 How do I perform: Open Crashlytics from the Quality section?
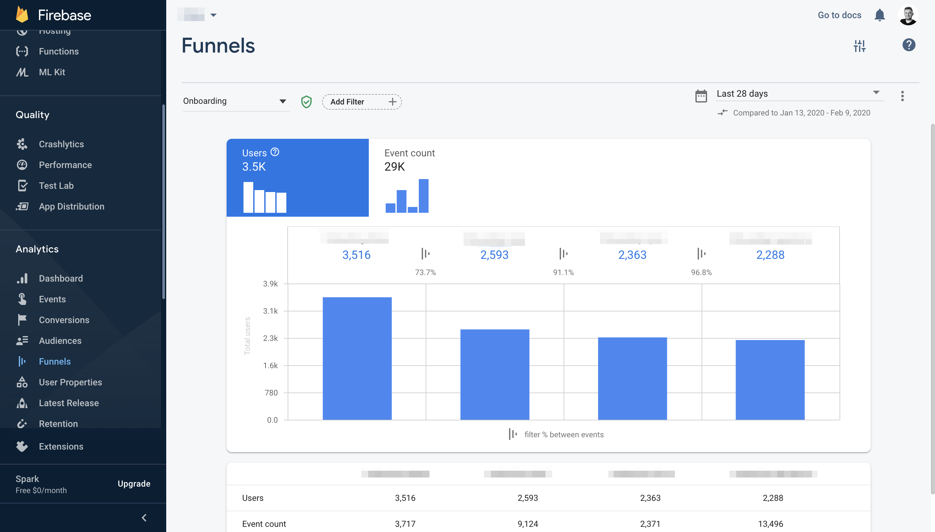[x=61, y=144]
